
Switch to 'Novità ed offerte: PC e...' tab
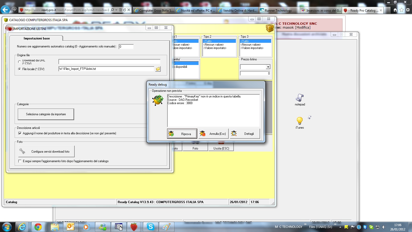196,10
